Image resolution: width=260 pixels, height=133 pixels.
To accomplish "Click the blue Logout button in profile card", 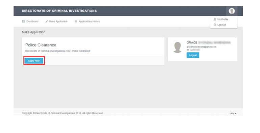I will click(x=193, y=55).
